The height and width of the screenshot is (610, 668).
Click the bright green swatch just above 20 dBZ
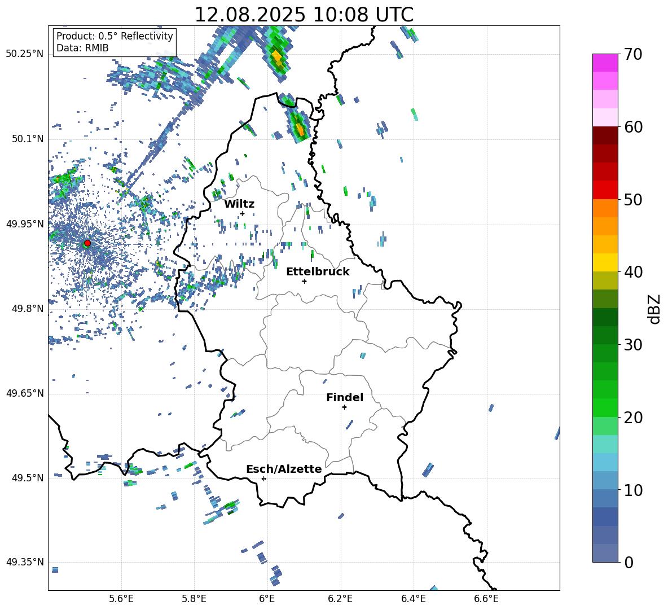point(605,407)
